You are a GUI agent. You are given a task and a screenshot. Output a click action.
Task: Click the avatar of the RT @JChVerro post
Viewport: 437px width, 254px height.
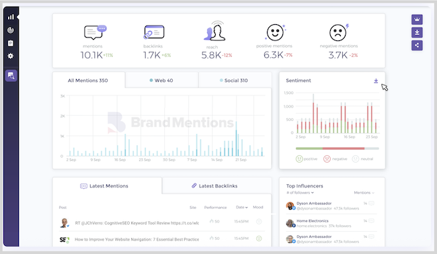coord(65,223)
